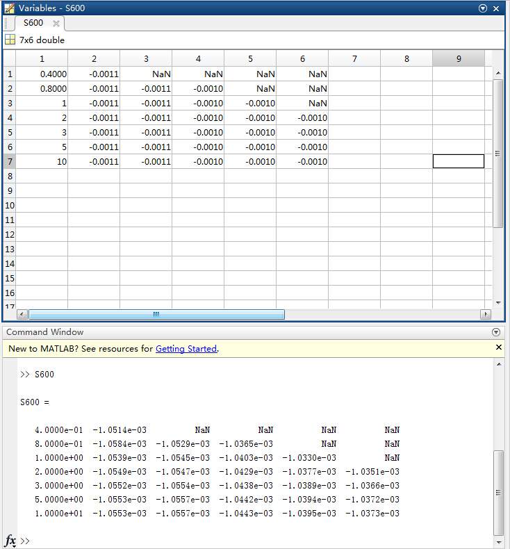
Task: Click the command prompt input line
Action: coord(256,541)
